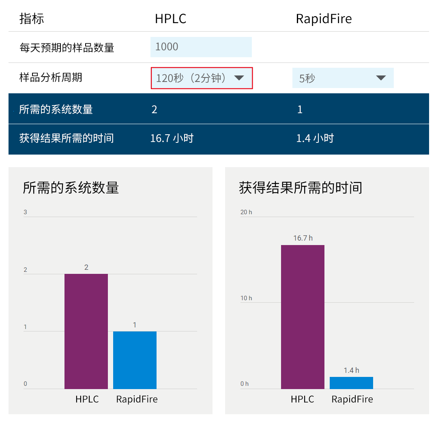Open the HPLC cycle time dropdown 120秒
Image resolution: width=438 pixels, height=426 pixels.
click(x=202, y=78)
